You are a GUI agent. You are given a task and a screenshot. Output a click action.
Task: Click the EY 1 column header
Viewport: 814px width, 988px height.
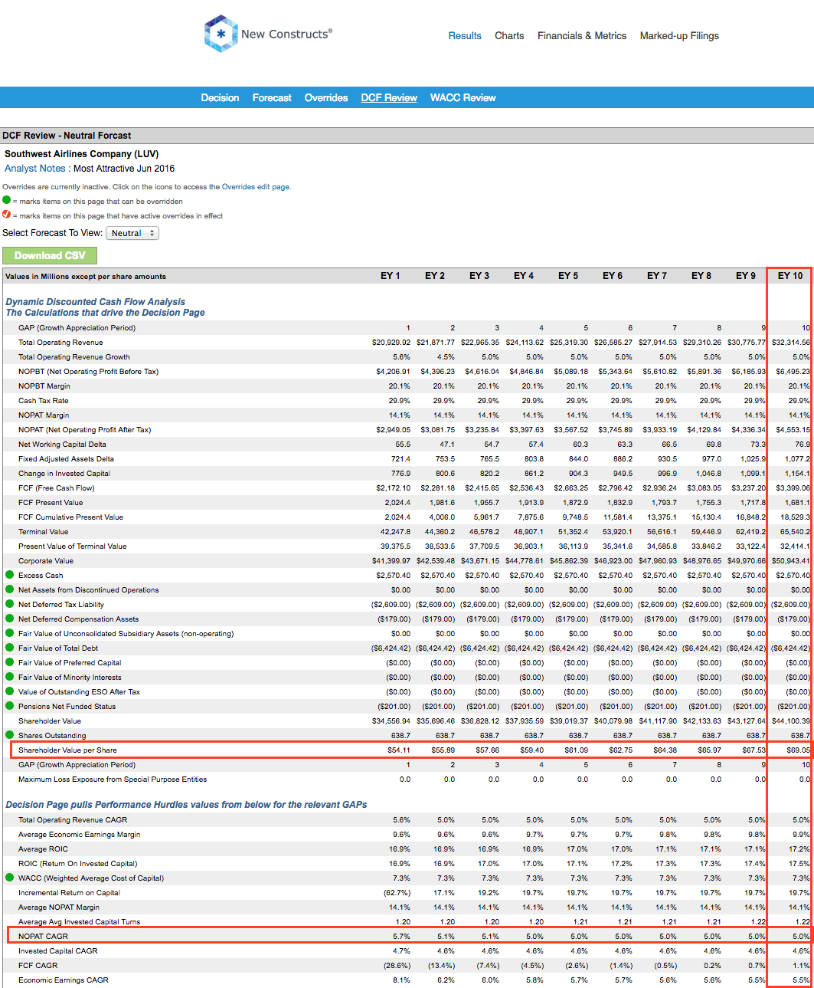391,276
